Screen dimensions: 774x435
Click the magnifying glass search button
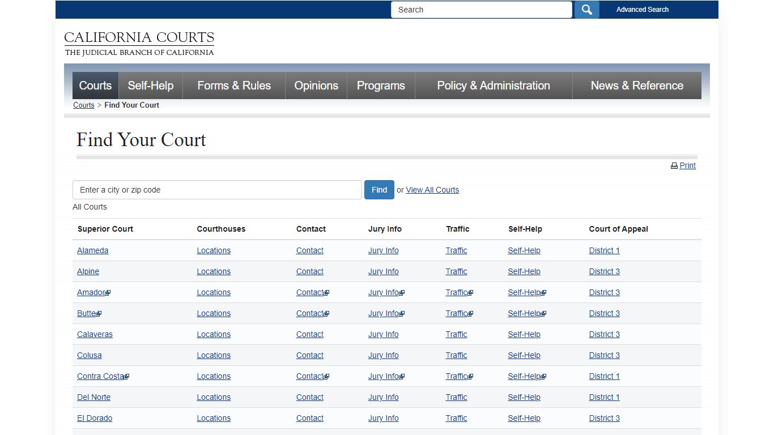(586, 10)
